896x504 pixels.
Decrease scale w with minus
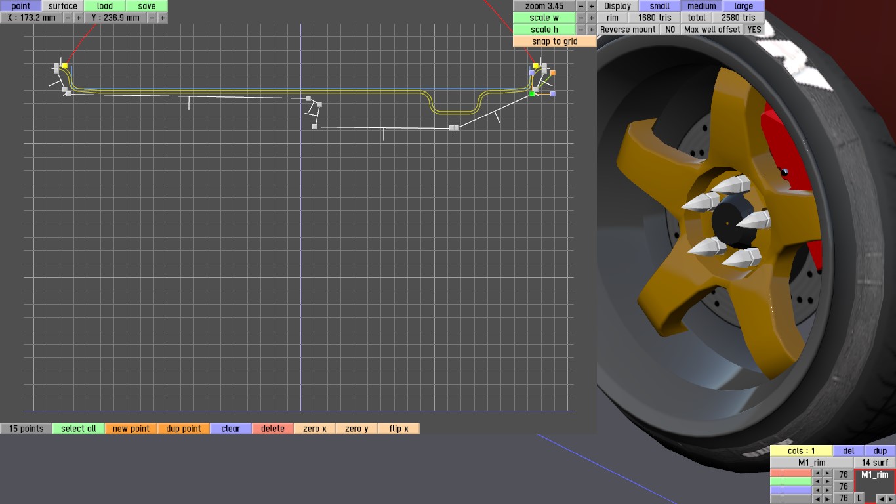coord(581,18)
